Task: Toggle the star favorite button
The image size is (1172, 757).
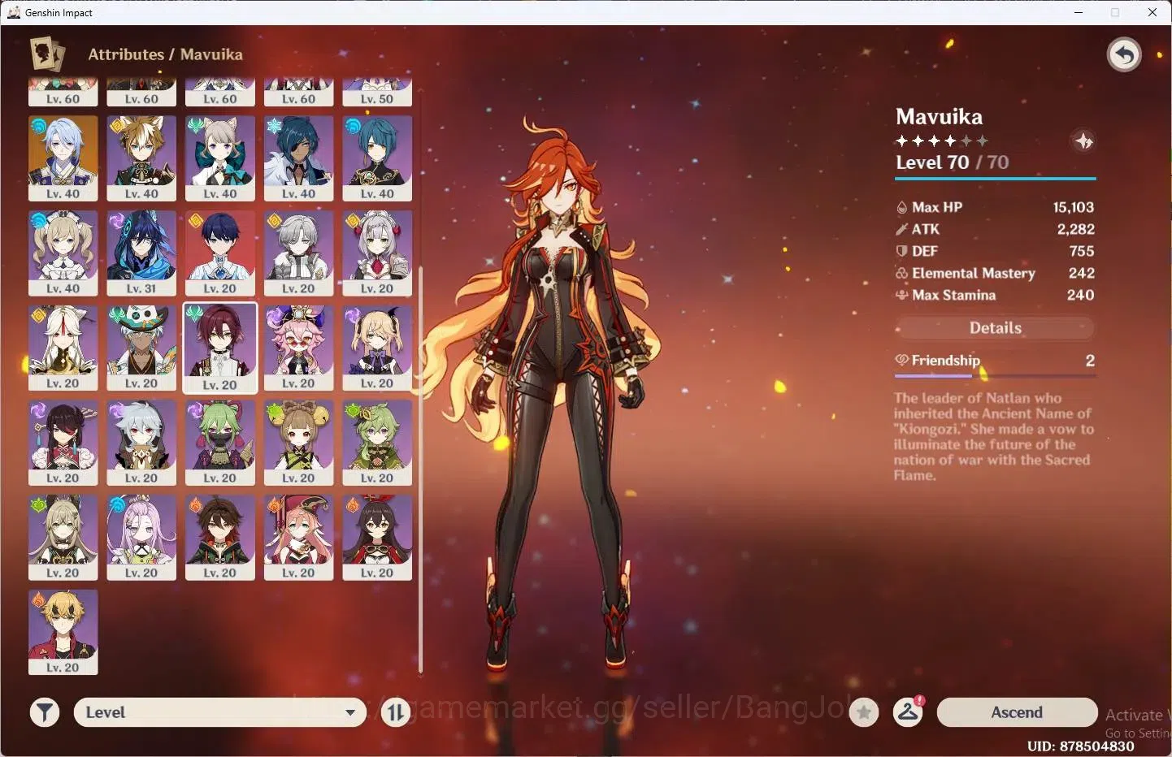Action: [864, 712]
